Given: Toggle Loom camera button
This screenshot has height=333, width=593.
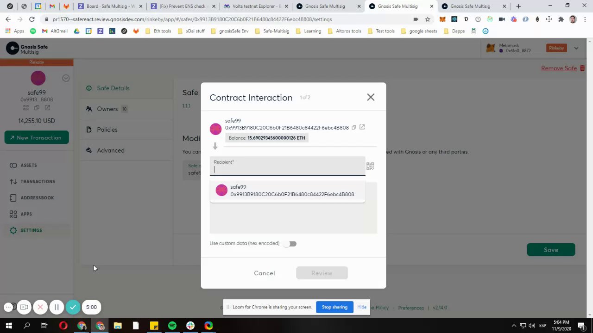Looking at the screenshot, I should pos(24,307).
